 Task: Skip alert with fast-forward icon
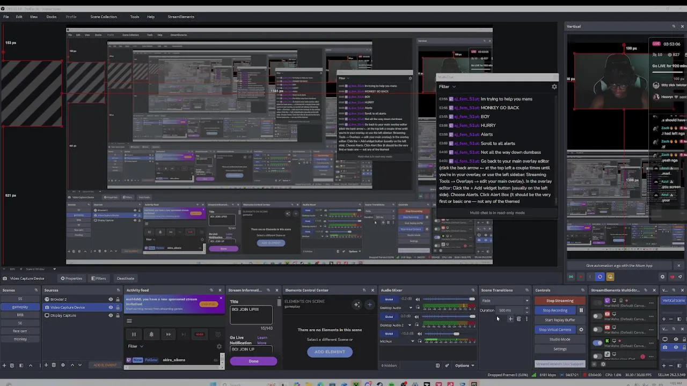(169, 335)
